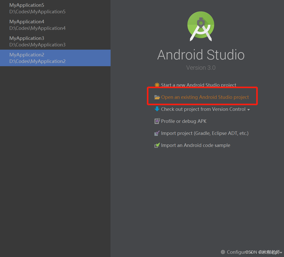Screen dimensions: 284x257
Task: Click the path D:\Codes\MyApplication5
Action: pyautogui.click(x=37, y=12)
